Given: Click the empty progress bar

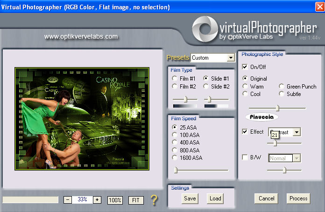Looking at the screenshot, I should pos(30,199).
